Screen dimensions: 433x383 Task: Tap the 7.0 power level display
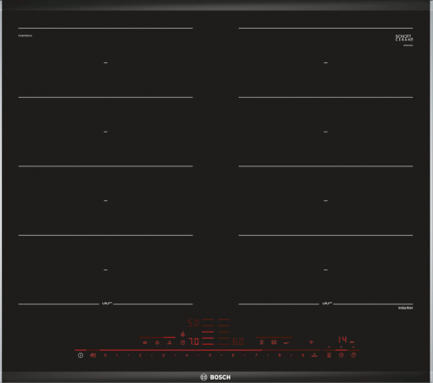[x=194, y=341]
